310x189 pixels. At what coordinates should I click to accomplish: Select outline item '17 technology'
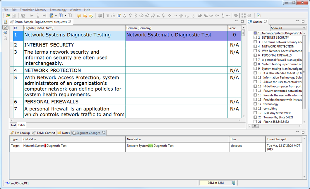tap(268, 104)
